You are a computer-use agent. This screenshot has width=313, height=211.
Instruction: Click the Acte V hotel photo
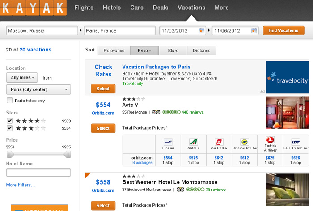pyautogui.click(x=288, y=112)
